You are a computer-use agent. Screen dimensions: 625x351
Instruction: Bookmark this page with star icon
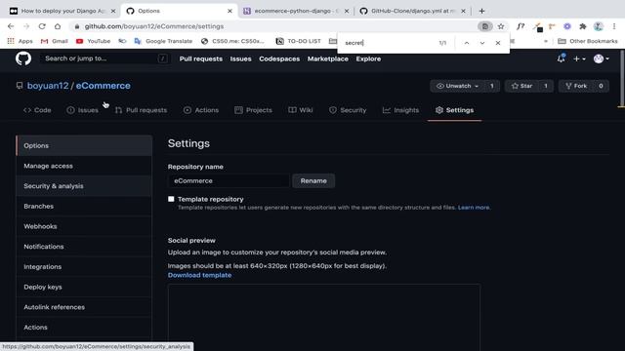[501, 26]
